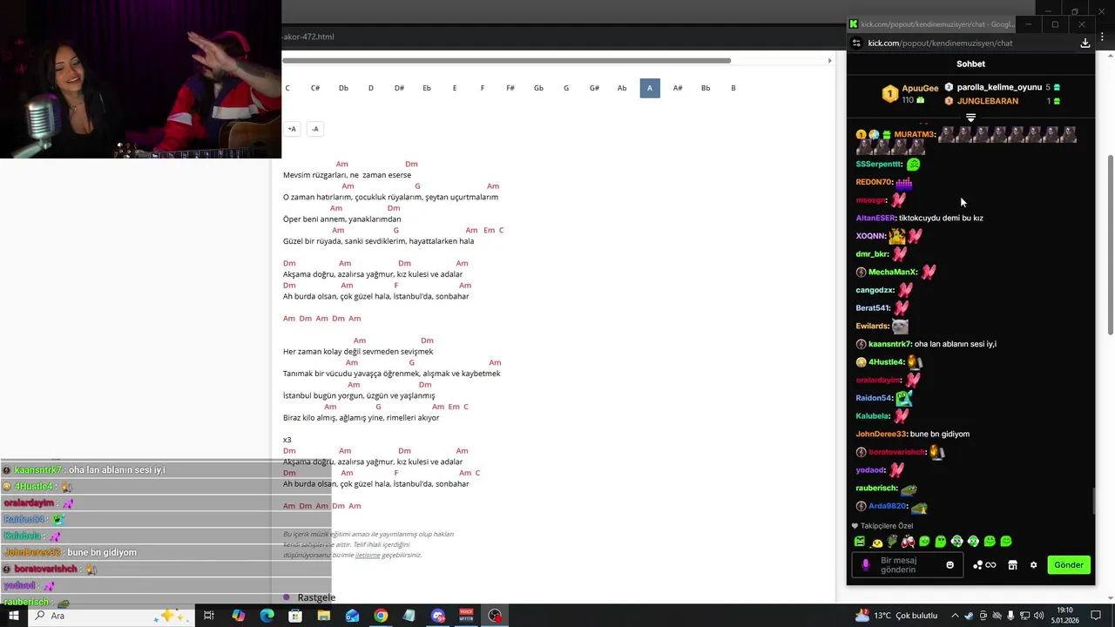Open site information icon in chat window
Screen dimensions: 1115x627
click(856, 43)
